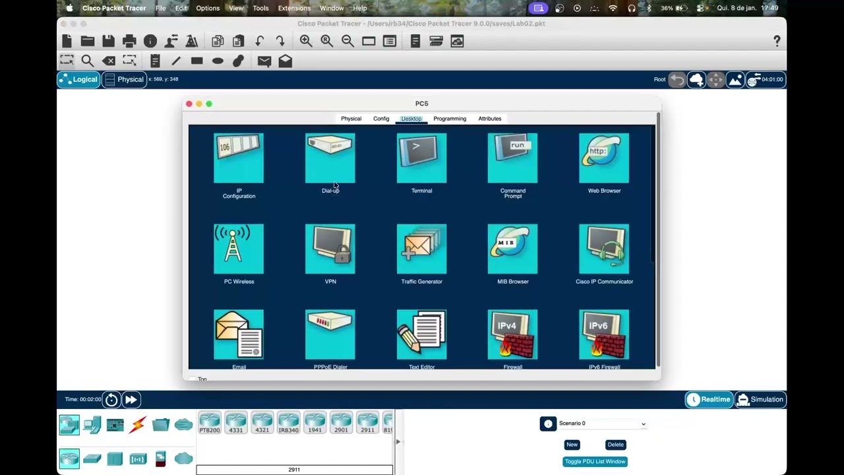The width and height of the screenshot is (844, 475).
Task: Open the Options menu
Action: [208, 8]
